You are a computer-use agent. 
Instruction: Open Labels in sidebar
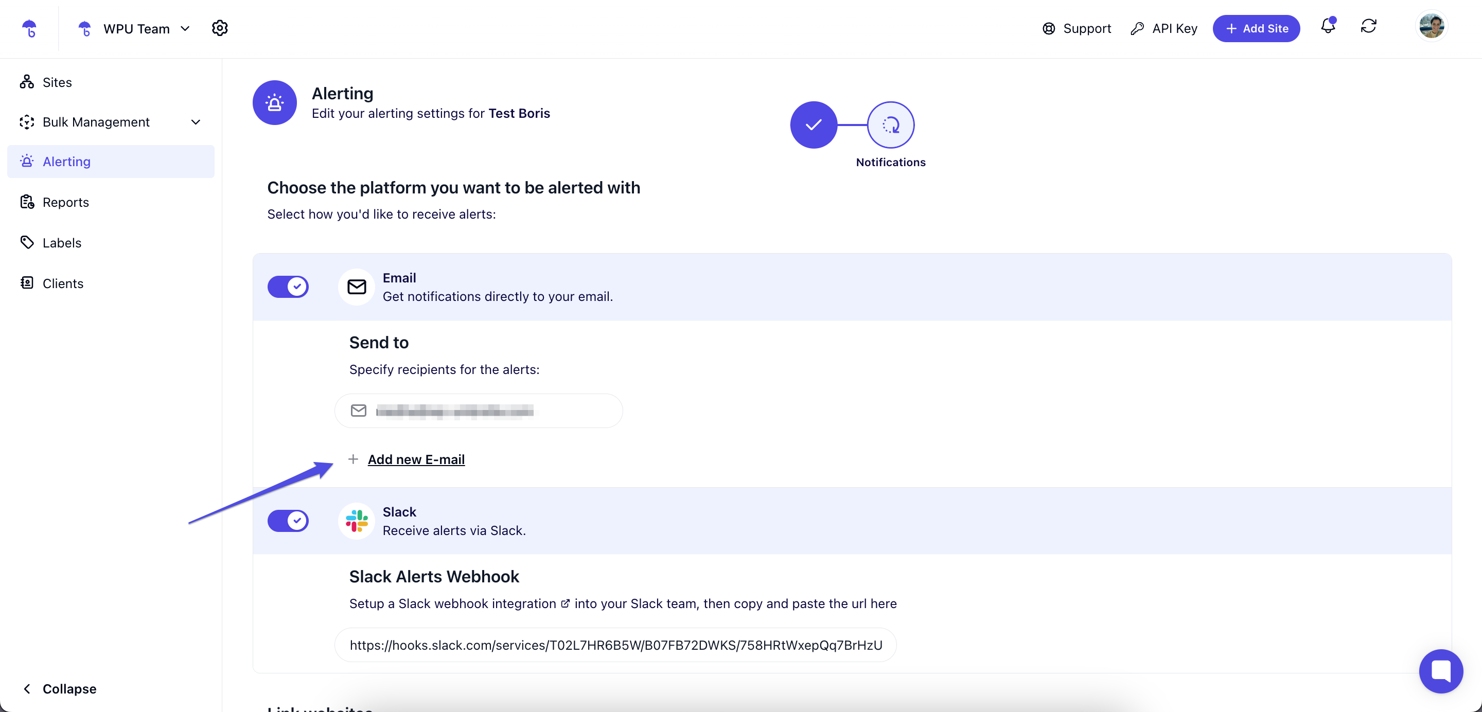[111, 243]
